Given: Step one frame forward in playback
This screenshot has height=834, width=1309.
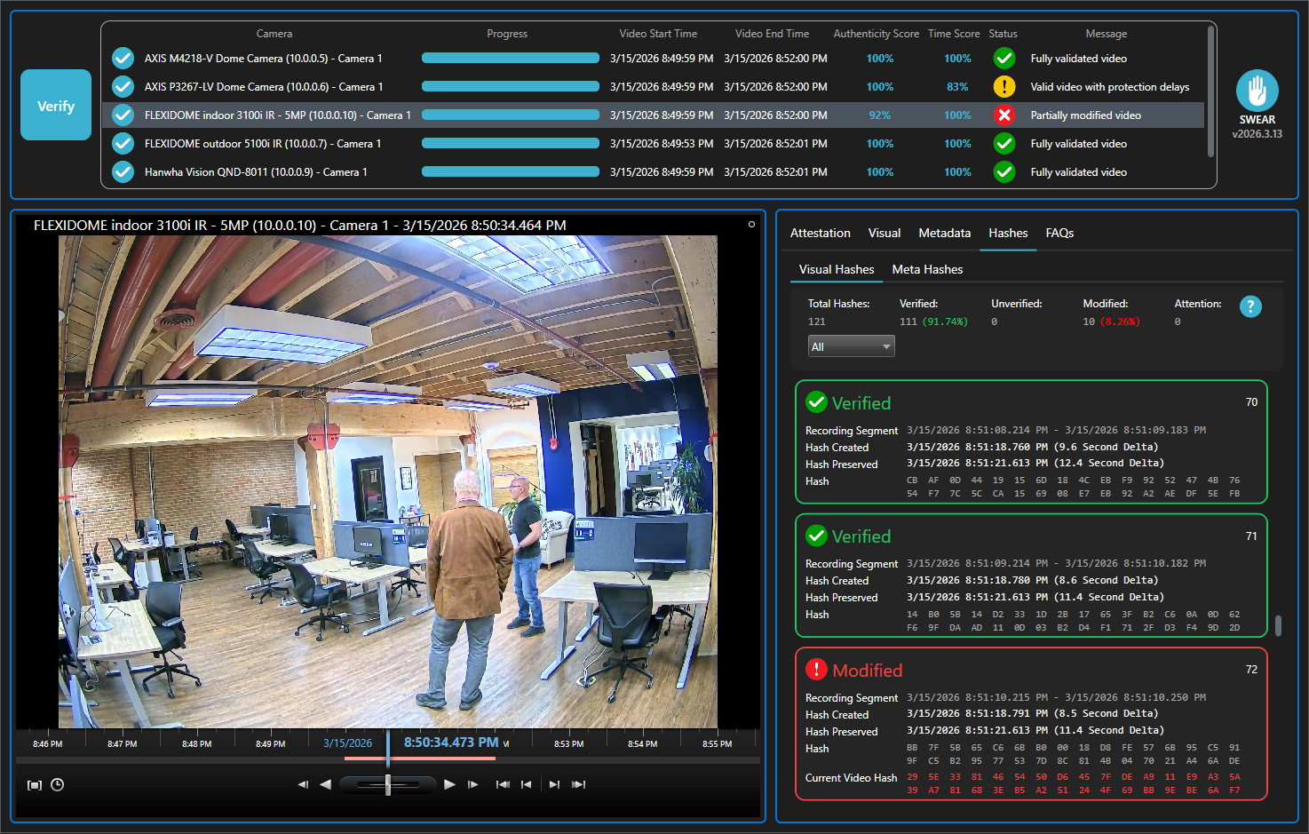Looking at the screenshot, I should point(472,784).
